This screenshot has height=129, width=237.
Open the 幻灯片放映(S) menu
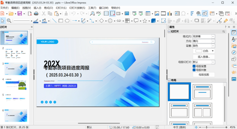[77, 8]
